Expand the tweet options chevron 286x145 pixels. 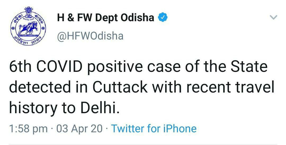point(273,17)
